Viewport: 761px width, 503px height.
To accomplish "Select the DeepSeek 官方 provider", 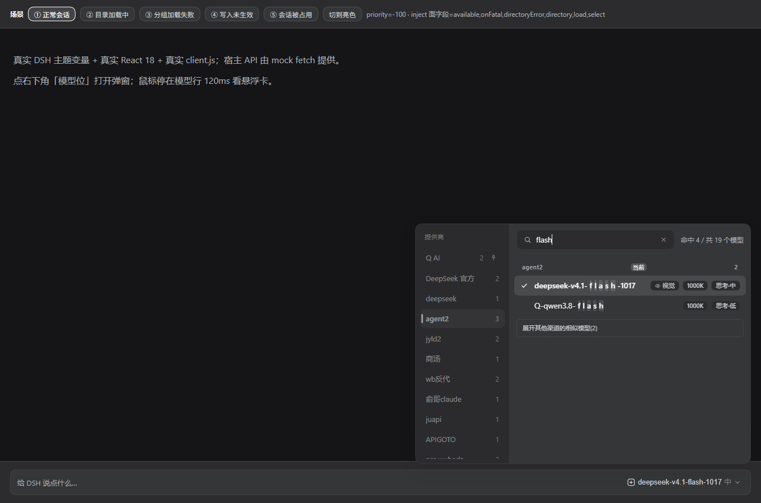I will pyautogui.click(x=463, y=278).
